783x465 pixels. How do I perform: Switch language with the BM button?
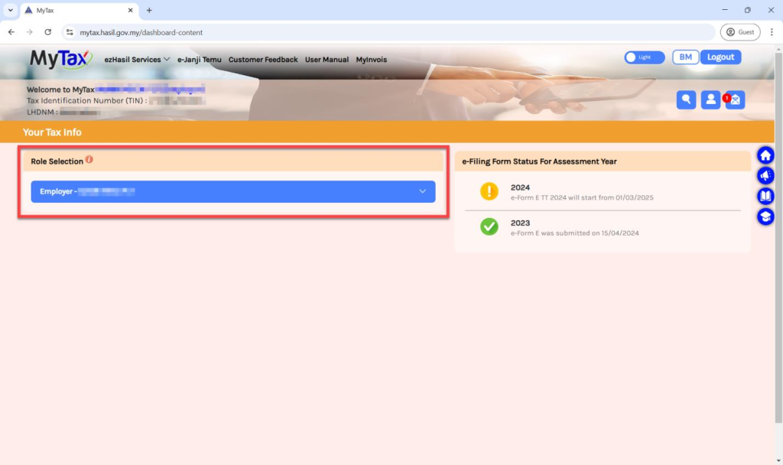(686, 57)
